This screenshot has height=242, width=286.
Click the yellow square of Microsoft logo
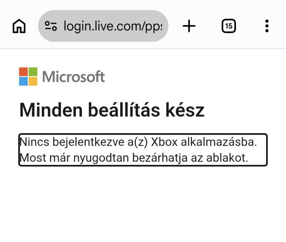tap(33, 81)
